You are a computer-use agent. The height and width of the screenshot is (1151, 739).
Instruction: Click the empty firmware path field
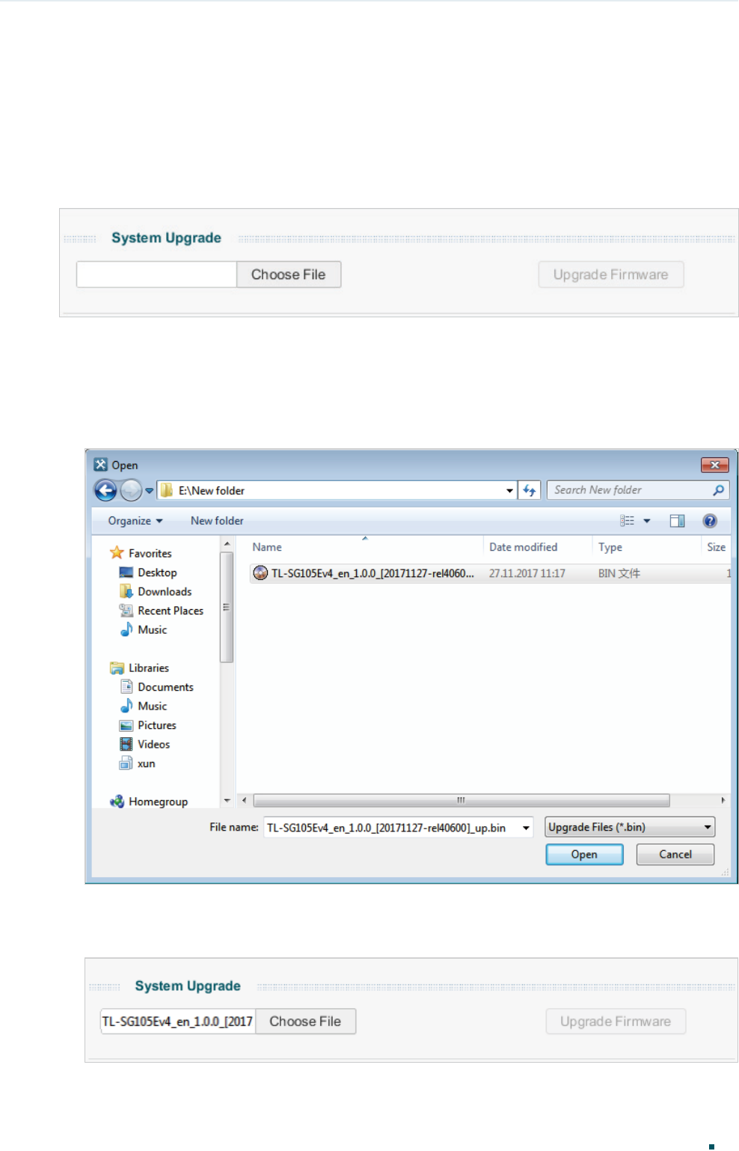pyautogui.click(x=156, y=275)
